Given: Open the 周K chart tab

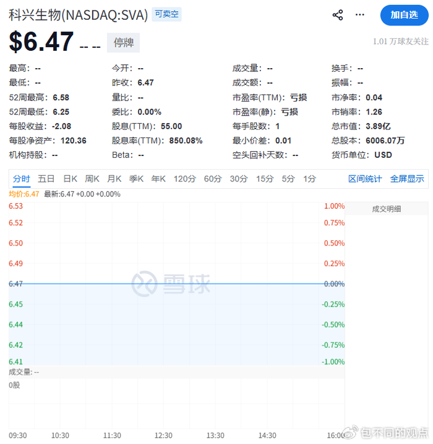Looking at the screenshot, I should click(92, 179).
